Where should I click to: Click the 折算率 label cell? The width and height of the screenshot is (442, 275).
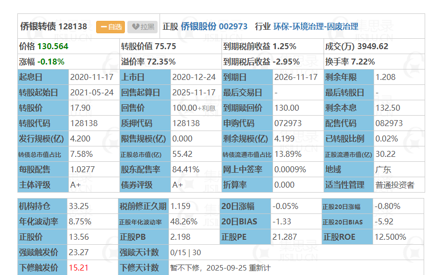coord(247,185)
